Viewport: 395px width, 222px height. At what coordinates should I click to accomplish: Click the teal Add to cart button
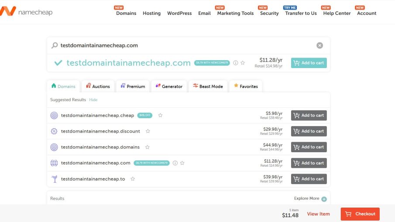click(309, 63)
